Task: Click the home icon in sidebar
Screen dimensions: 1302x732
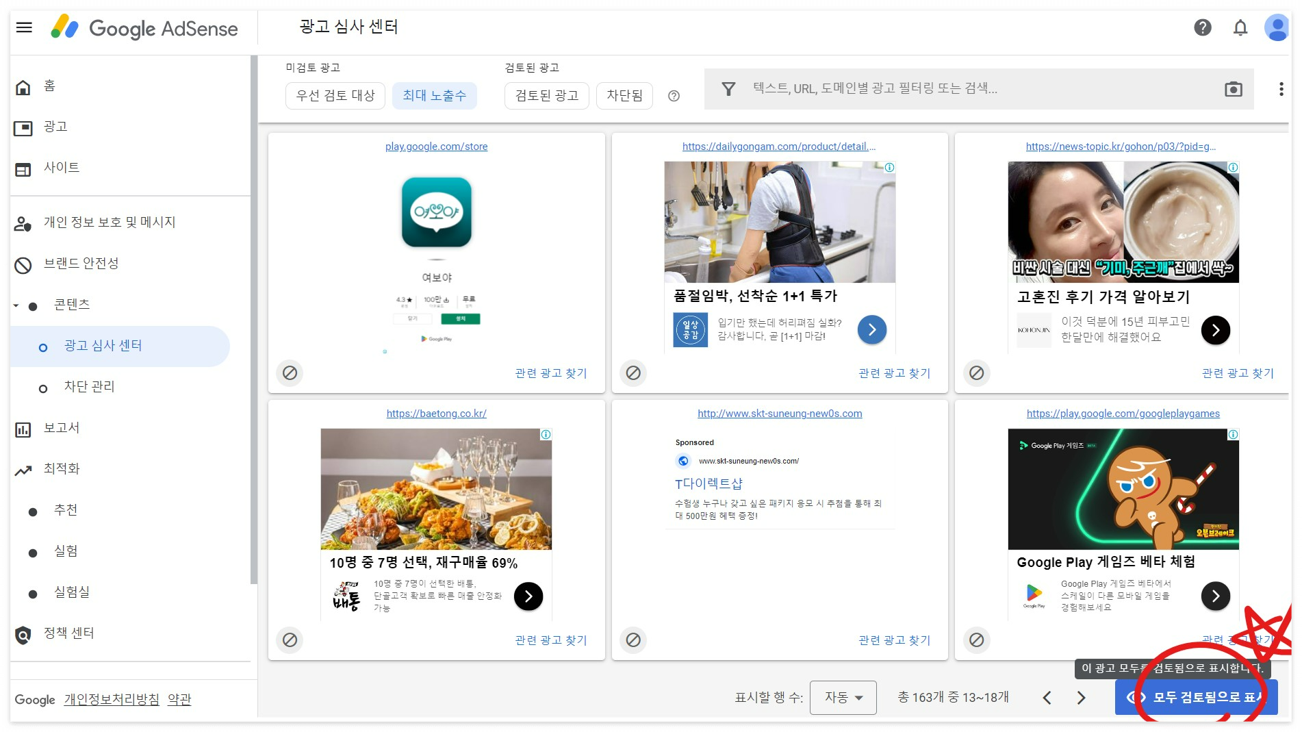Action: (23, 87)
